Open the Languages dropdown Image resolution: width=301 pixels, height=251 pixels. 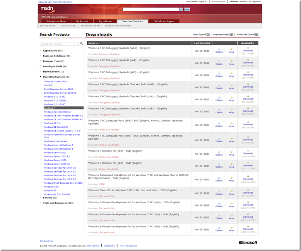(231, 35)
